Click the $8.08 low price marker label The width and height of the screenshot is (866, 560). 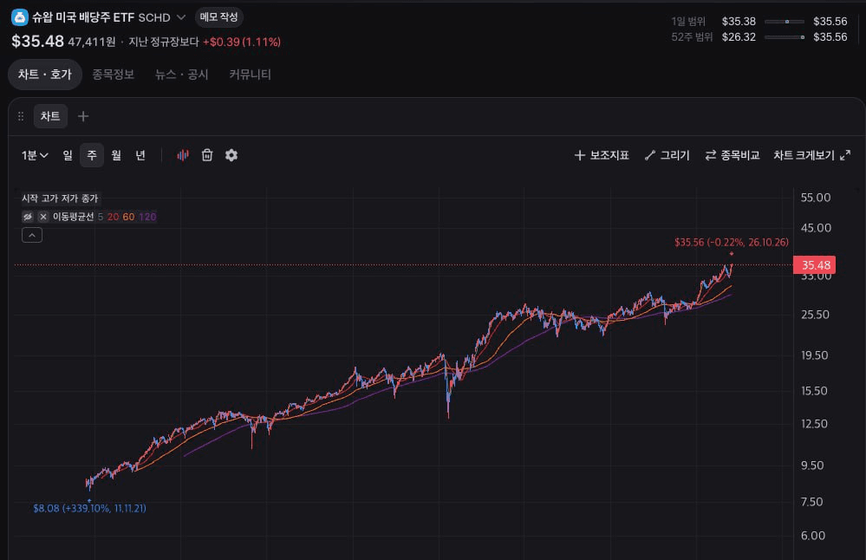pos(89,508)
